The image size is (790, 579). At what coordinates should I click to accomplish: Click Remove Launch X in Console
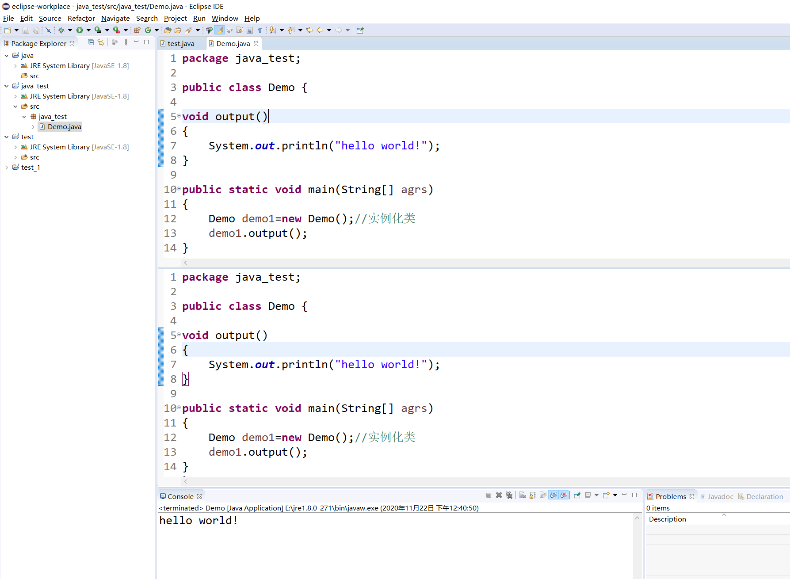[499, 495]
